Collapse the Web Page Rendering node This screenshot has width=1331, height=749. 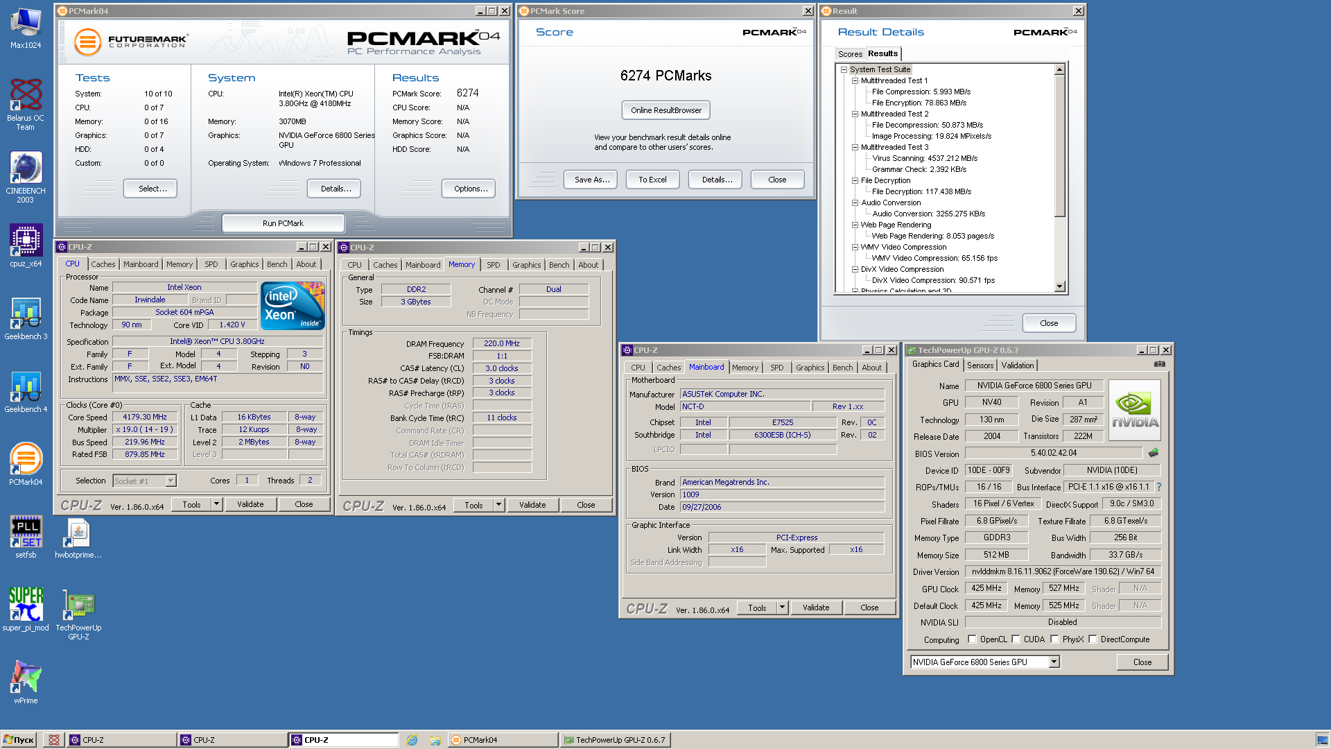[855, 225]
